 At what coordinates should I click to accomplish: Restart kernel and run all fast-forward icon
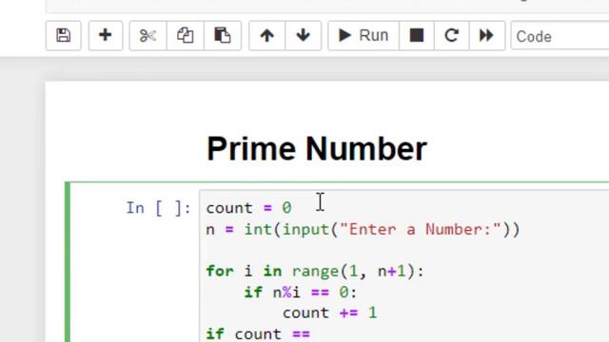pyautogui.click(x=486, y=36)
